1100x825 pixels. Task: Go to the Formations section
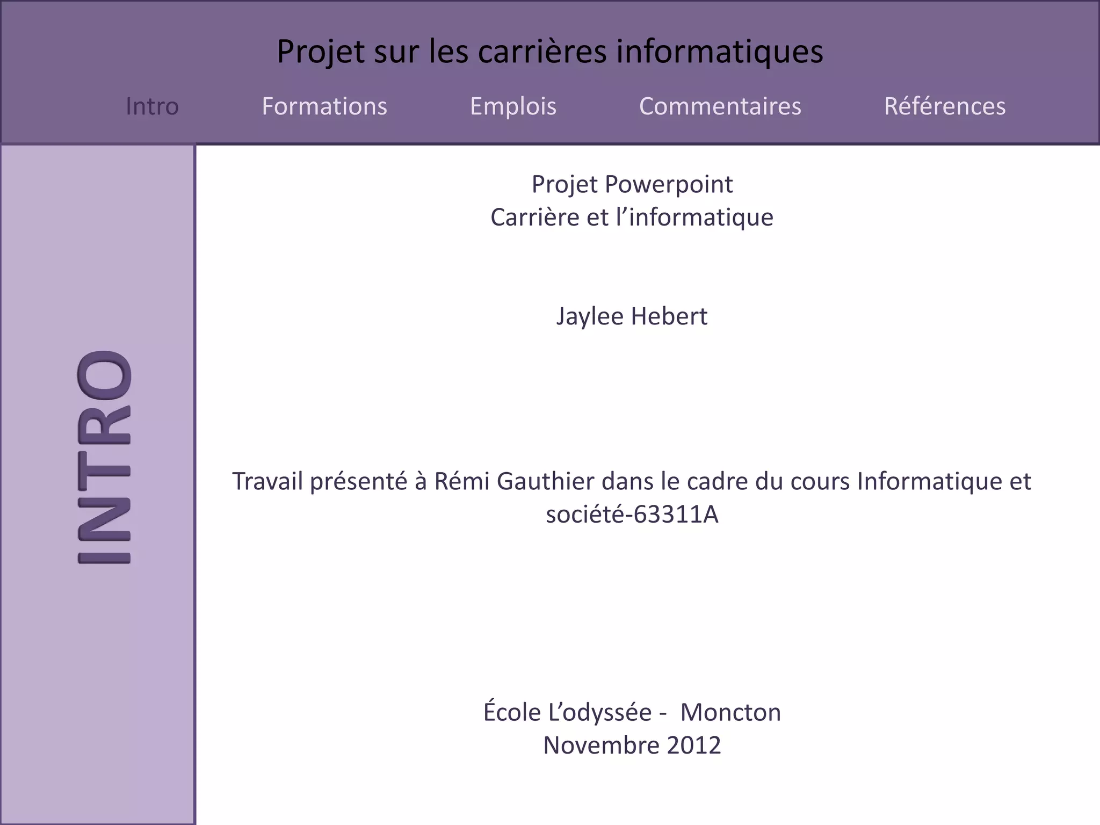[324, 106]
